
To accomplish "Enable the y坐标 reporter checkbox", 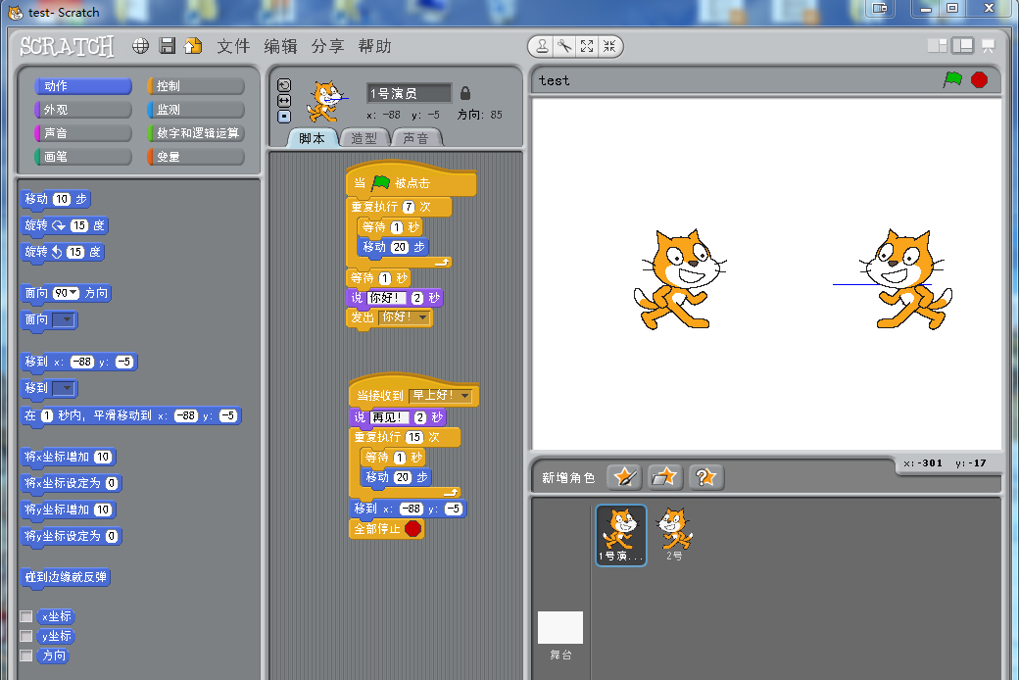I will click(x=26, y=636).
